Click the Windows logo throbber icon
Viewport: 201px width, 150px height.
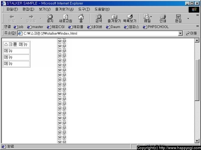point(194,10)
